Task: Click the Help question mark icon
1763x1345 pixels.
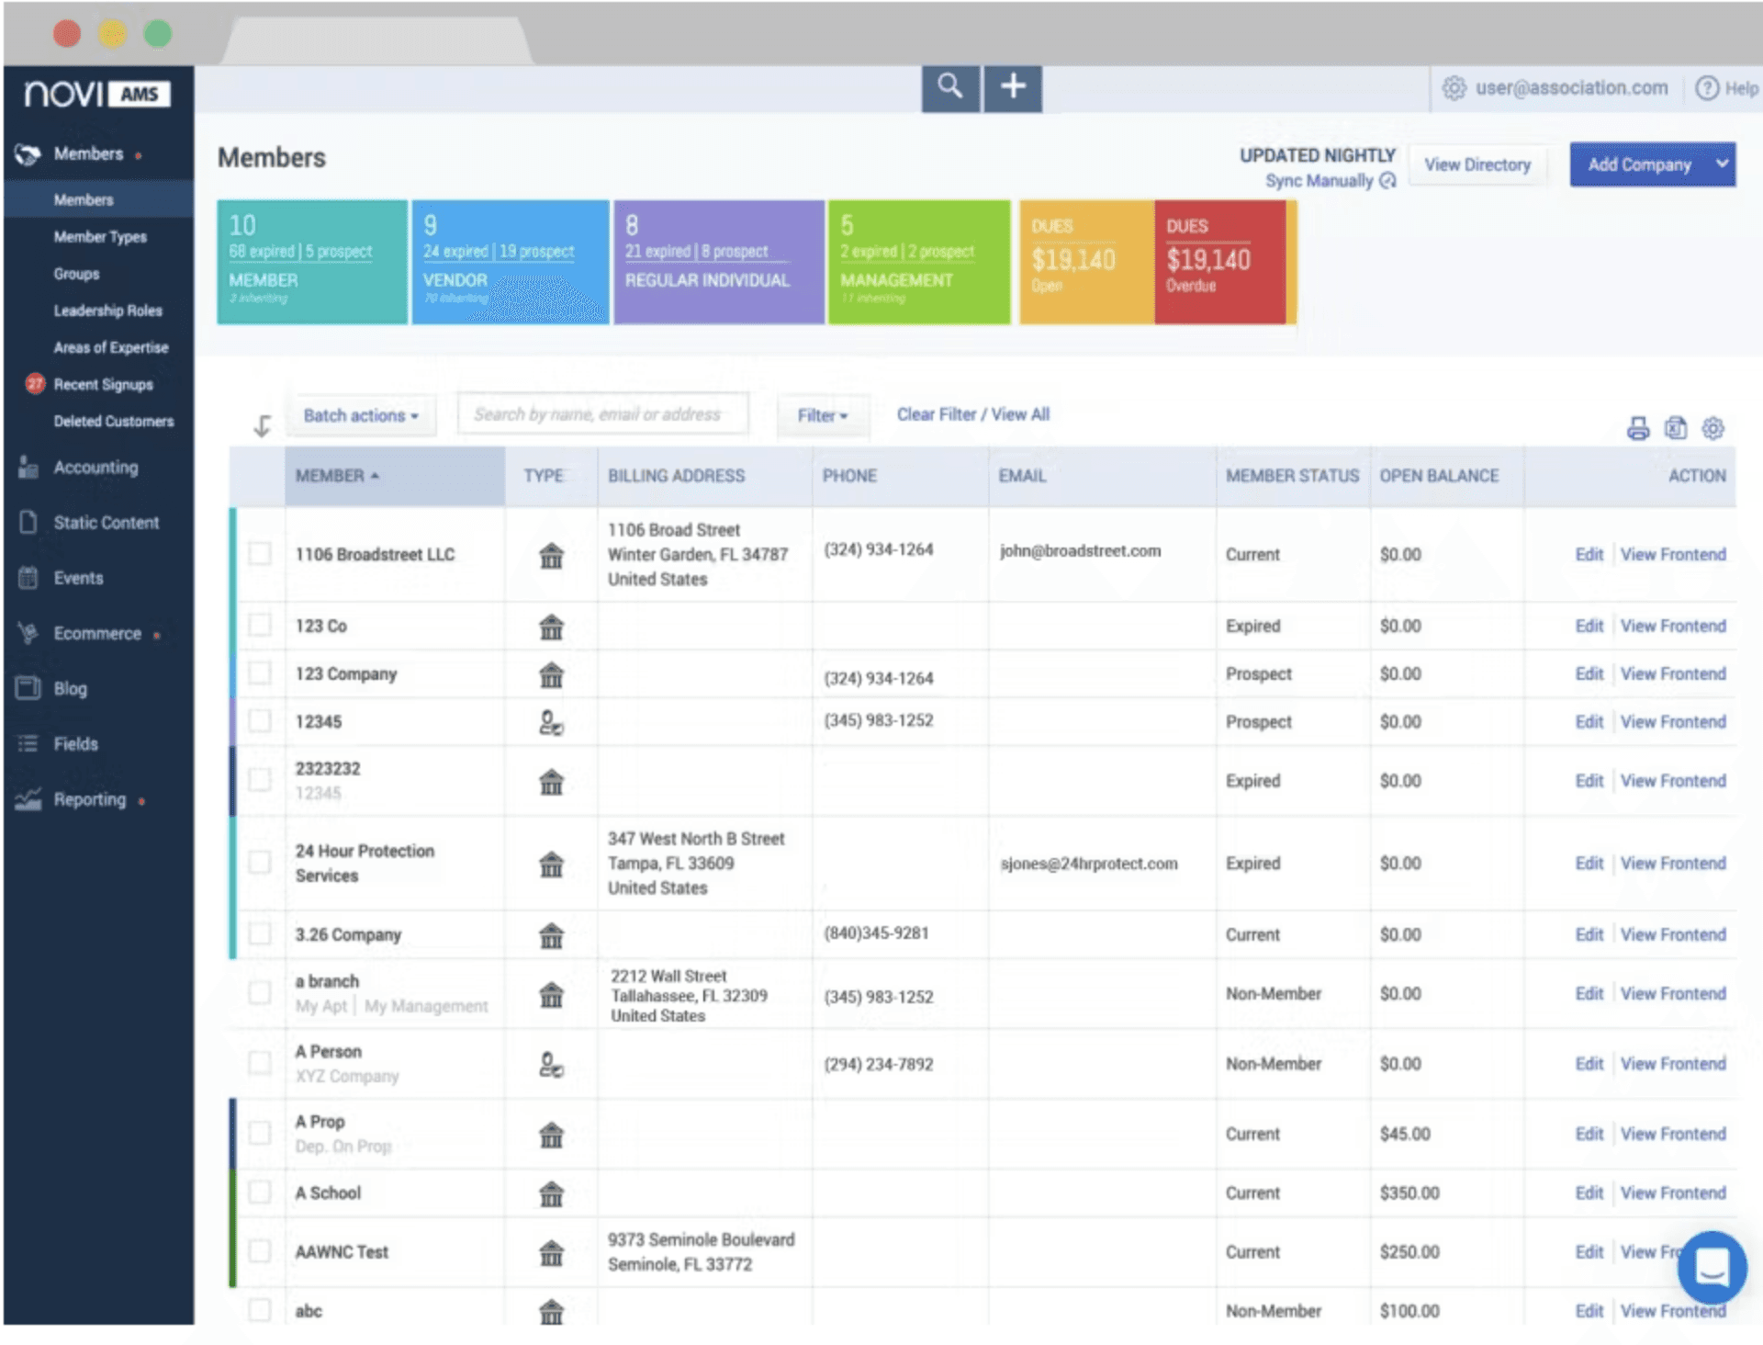Action: (1707, 88)
